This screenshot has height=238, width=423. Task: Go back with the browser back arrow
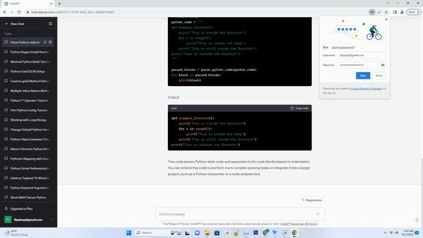[x=5, y=12]
